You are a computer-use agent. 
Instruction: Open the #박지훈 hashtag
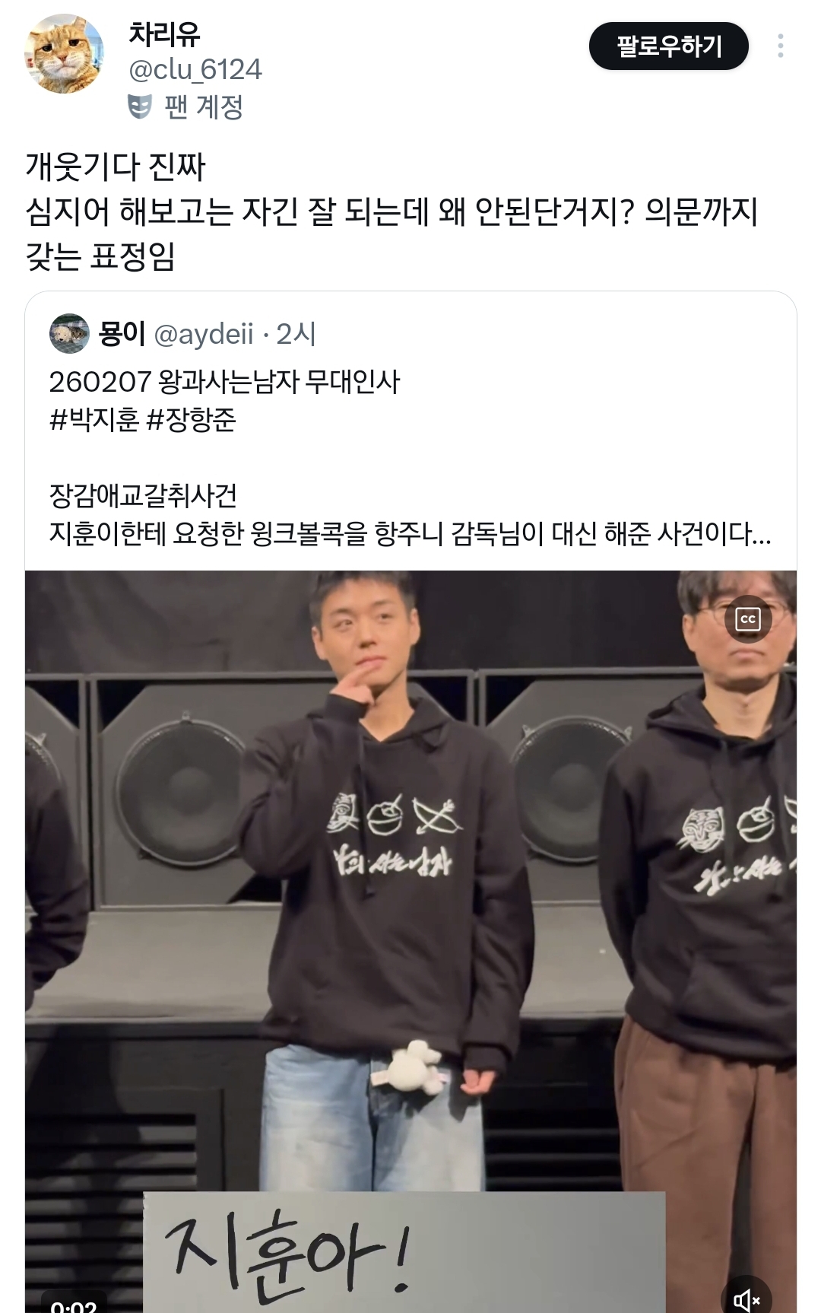(x=94, y=420)
